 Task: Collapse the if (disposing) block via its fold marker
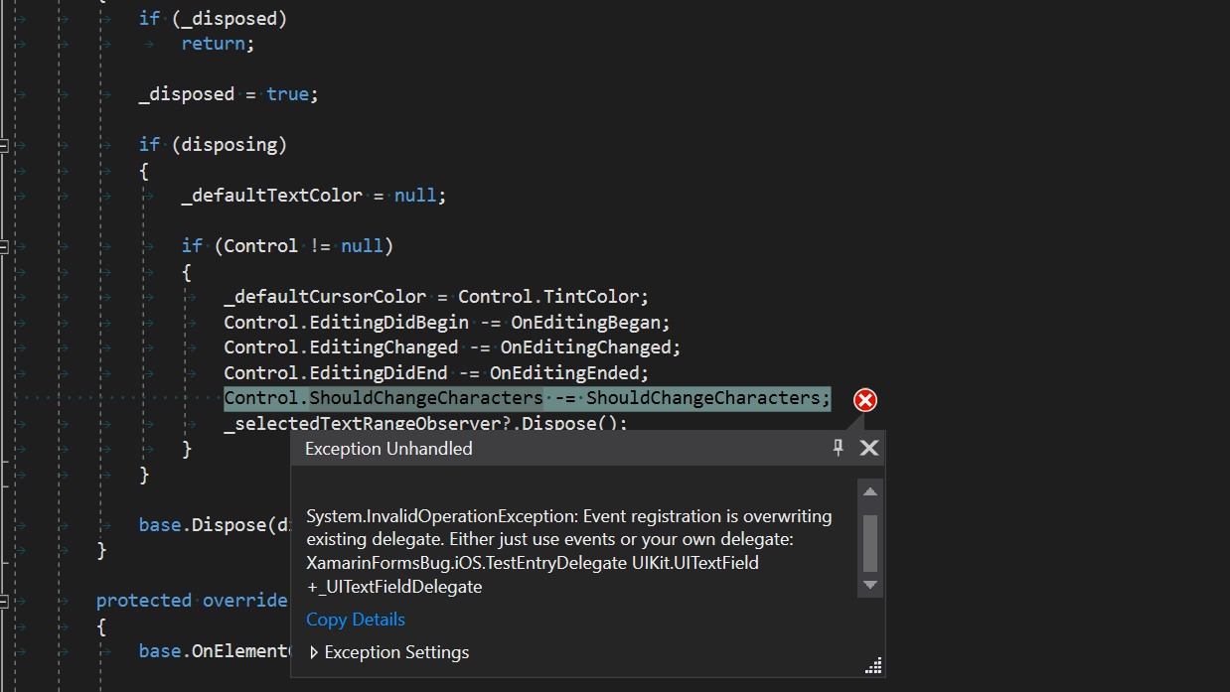coord(4,144)
